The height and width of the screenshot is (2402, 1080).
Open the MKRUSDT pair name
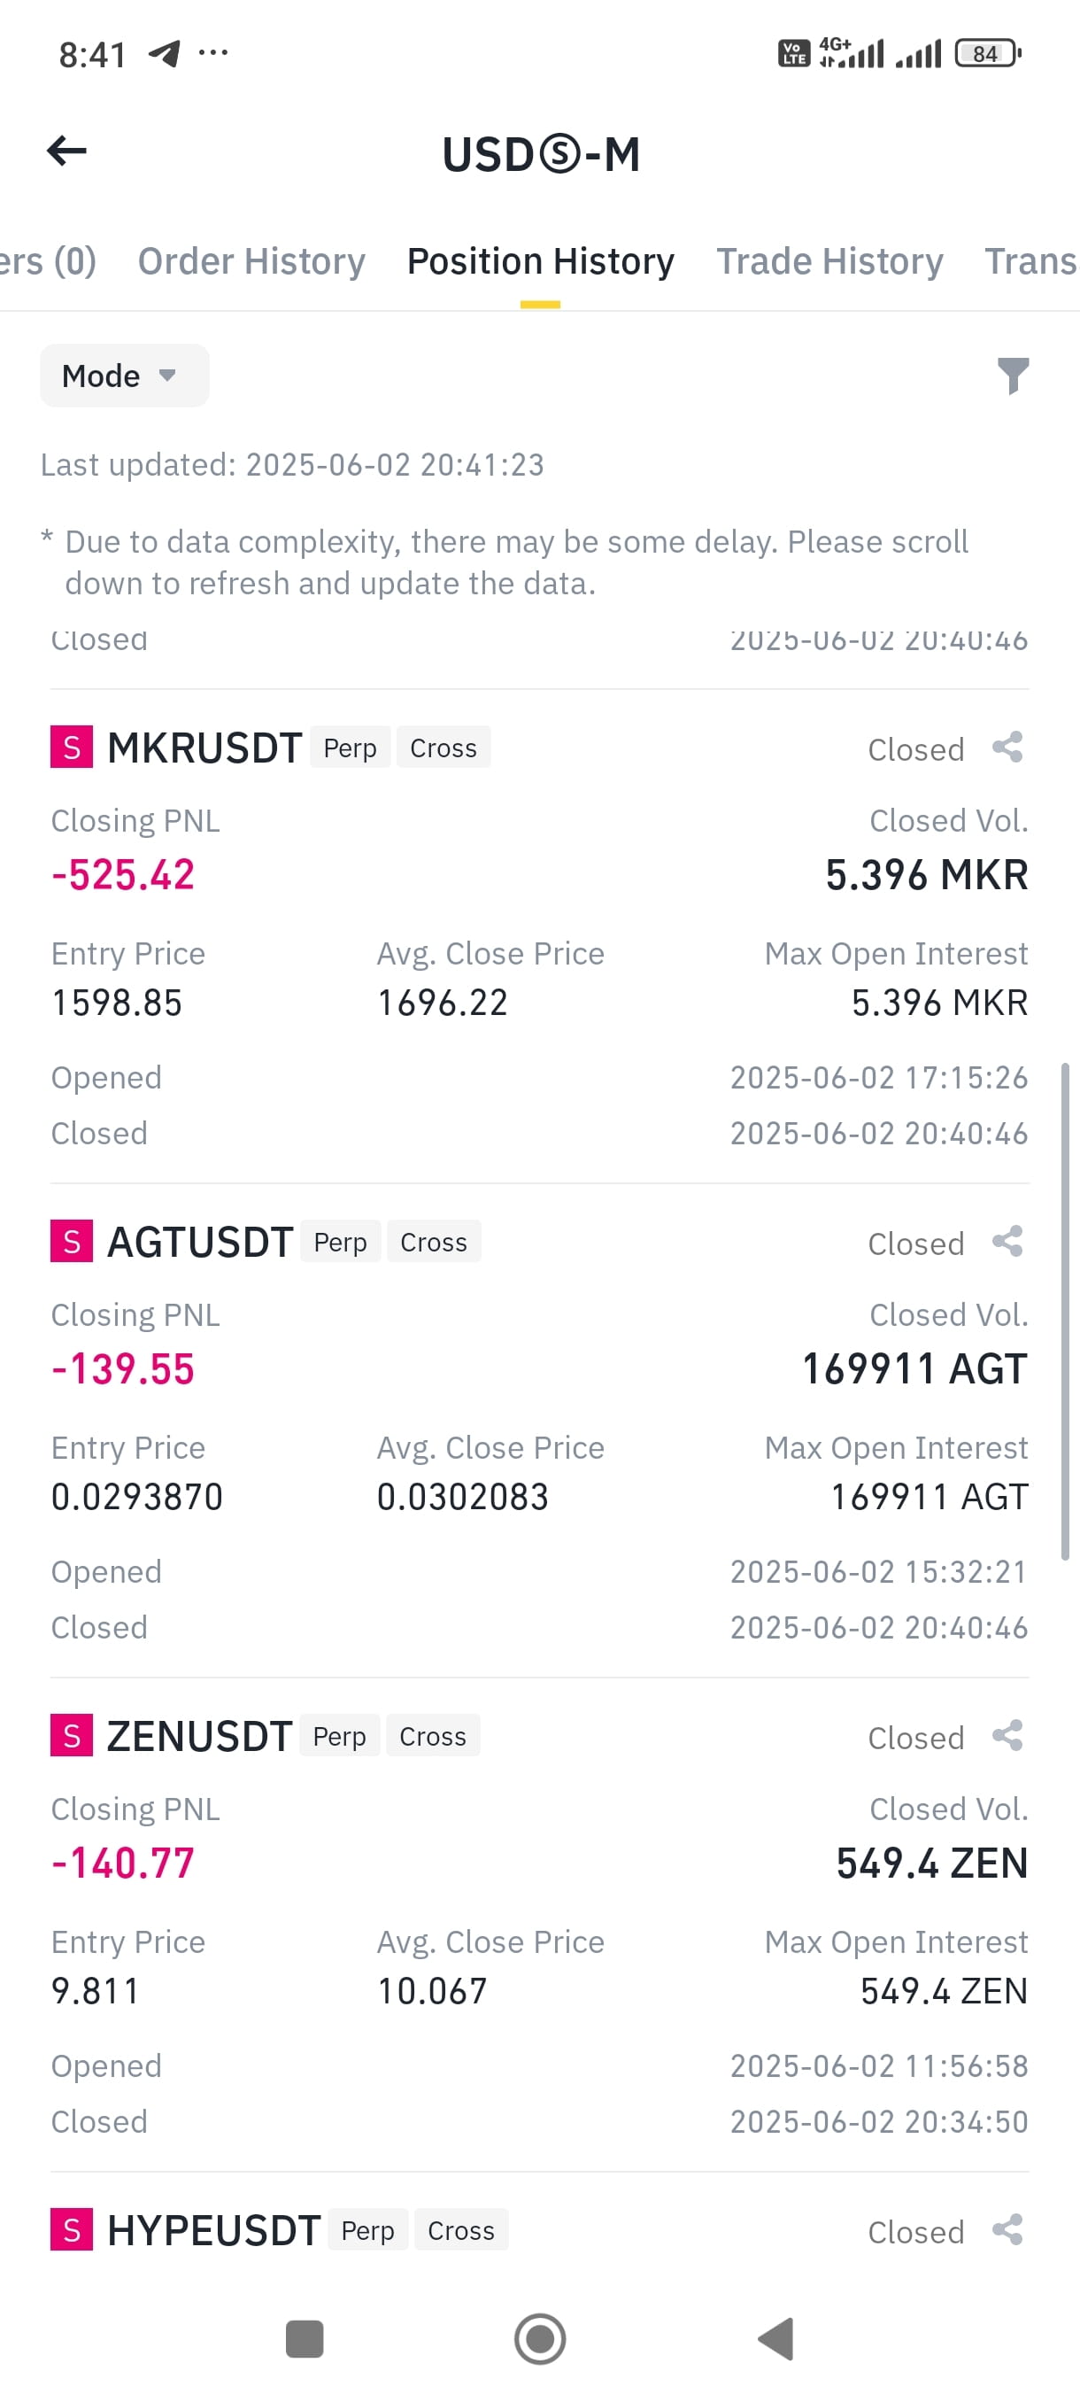pyautogui.click(x=205, y=748)
